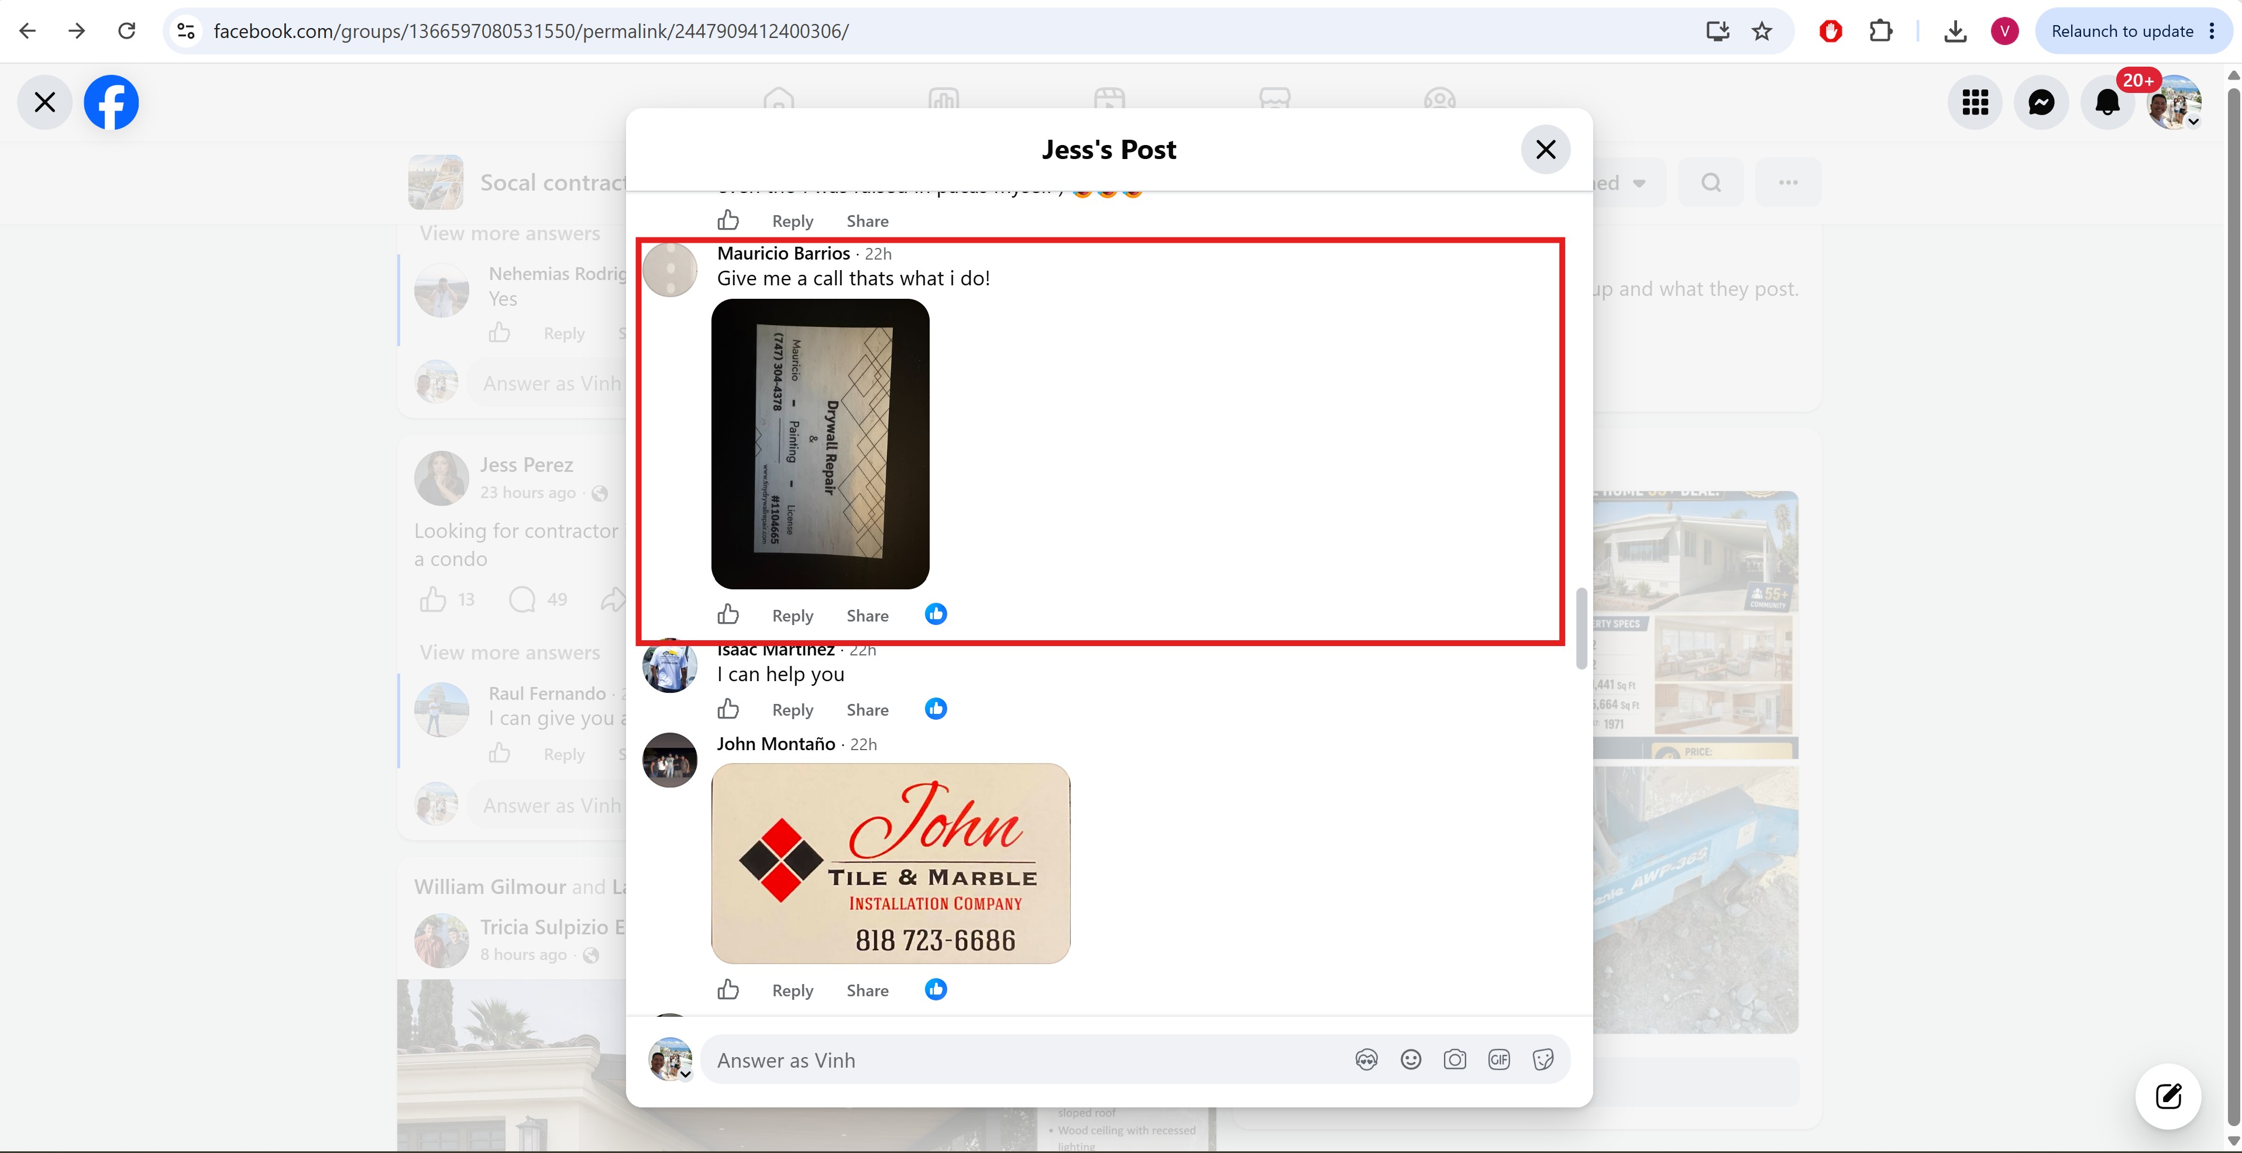Click Relaunch to update button
The height and width of the screenshot is (1153, 2242).
(2122, 32)
